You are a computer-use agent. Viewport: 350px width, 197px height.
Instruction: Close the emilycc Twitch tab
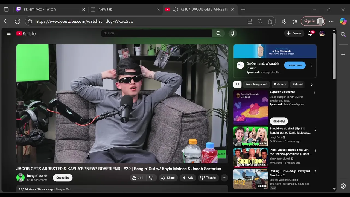84,9
